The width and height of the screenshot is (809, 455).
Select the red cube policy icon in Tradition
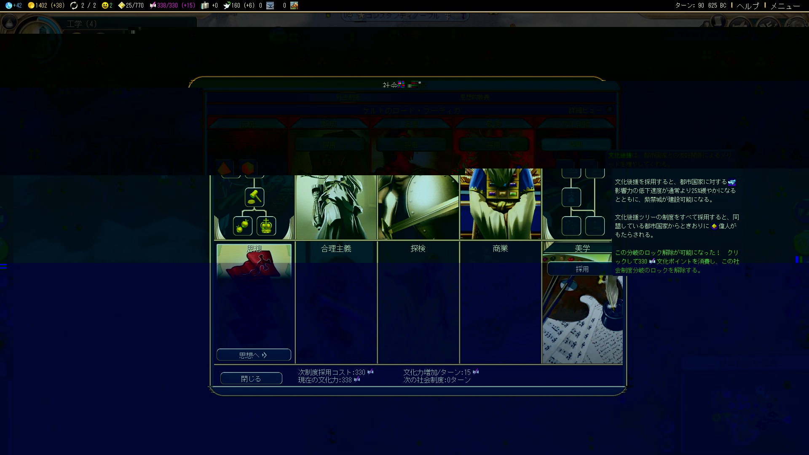(248, 168)
